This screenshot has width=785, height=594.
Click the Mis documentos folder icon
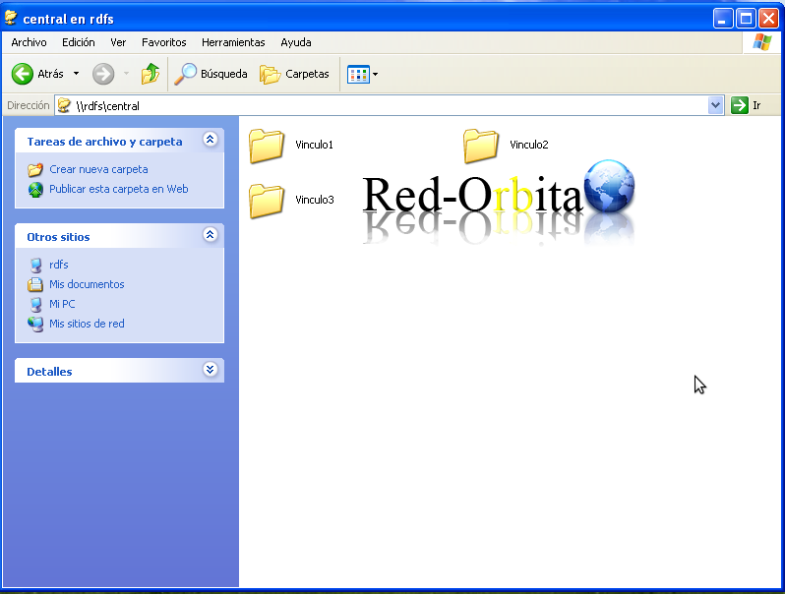[35, 285]
